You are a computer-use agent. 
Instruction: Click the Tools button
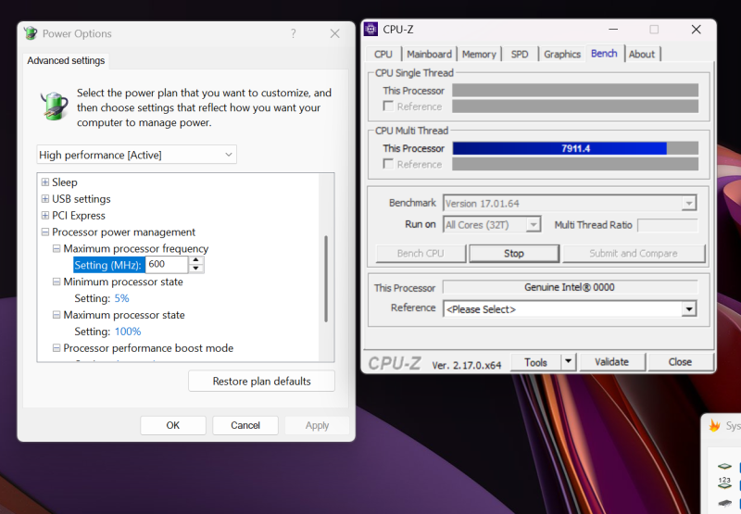point(536,362)
